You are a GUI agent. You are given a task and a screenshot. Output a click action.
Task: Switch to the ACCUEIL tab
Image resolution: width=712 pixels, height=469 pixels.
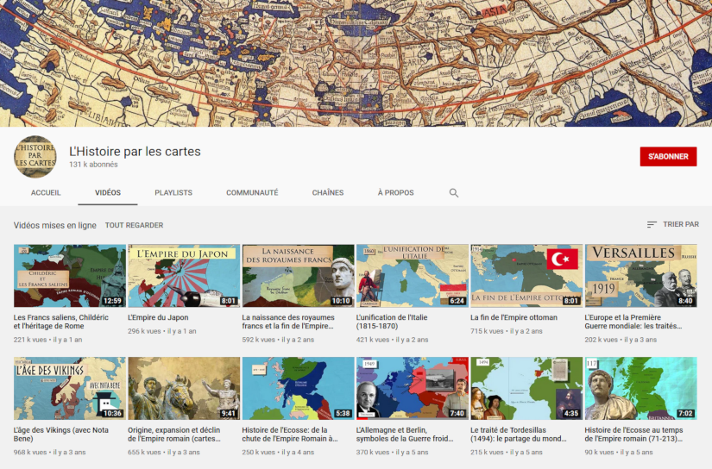[46, 193]
